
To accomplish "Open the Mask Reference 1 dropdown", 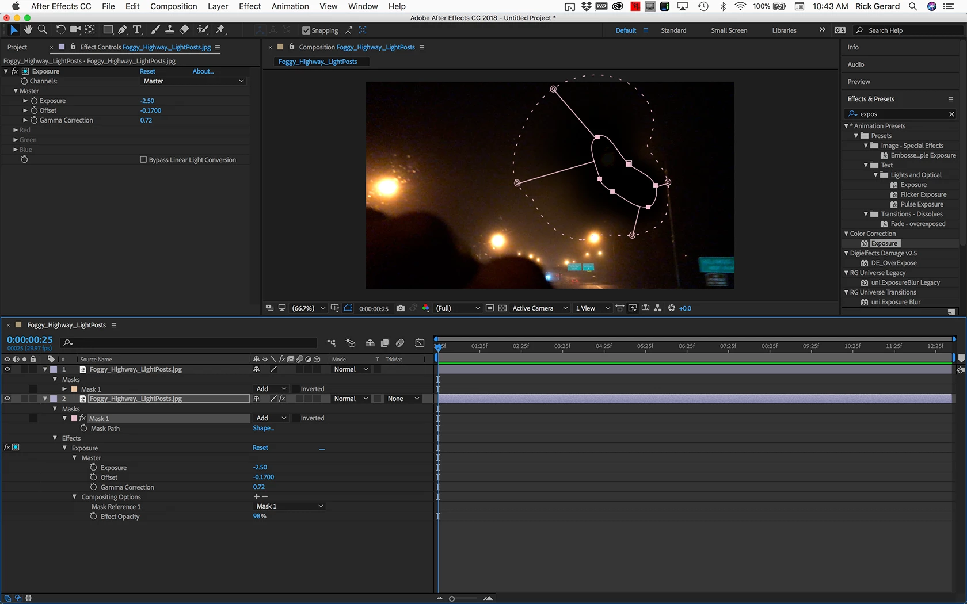I will 290,506.
